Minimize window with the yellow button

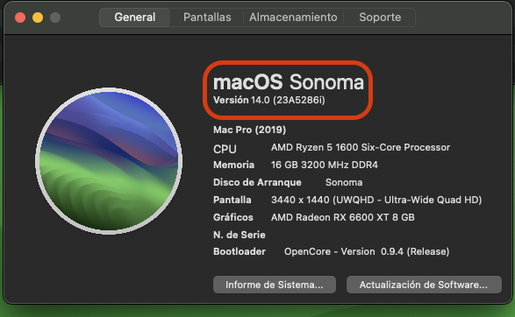coord(38,18)
